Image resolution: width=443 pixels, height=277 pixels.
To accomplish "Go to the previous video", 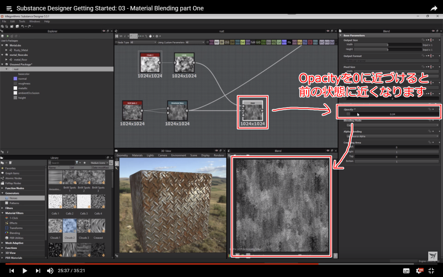I will (12, 271).
